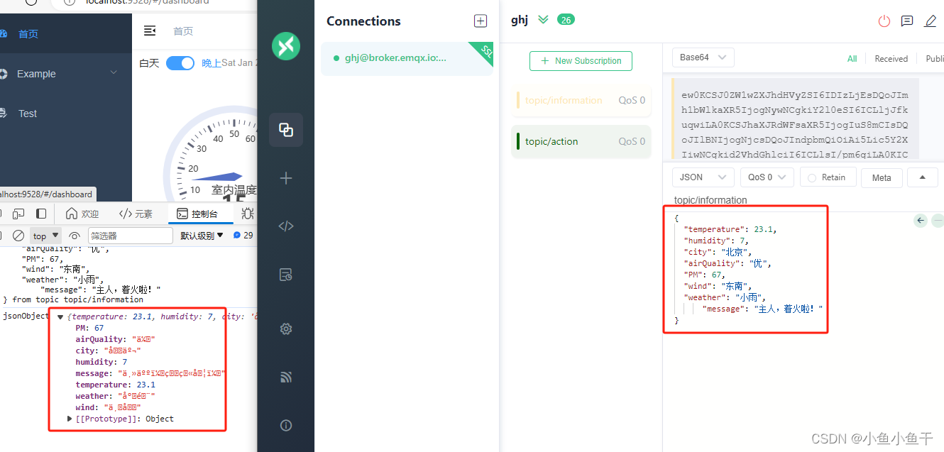Viewport: 944px width, 452px height.
Task: Click the temperature: 23.1 console property
Action: 115,385
